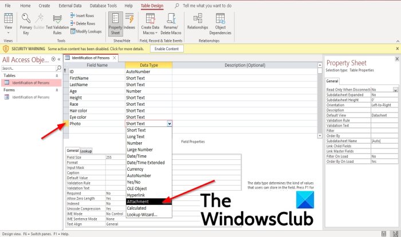Choose Hyperlink data type
Image resolution: width=401 pixels, height=237 pixels.
click(149, 195)
